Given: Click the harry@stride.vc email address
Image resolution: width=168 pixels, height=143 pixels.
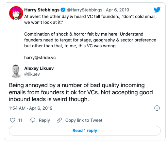Looking at the screenshot, I should click(x=40, y=57).
